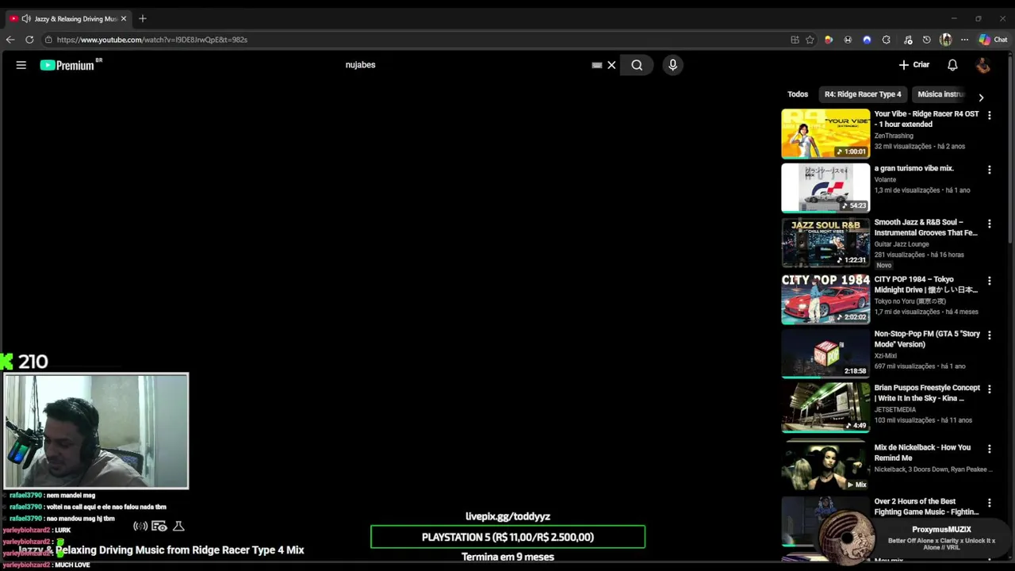The width and height of the screenshot is (1015, 571).
Task: Click Criar create button
Action: (x=913, y=65)
